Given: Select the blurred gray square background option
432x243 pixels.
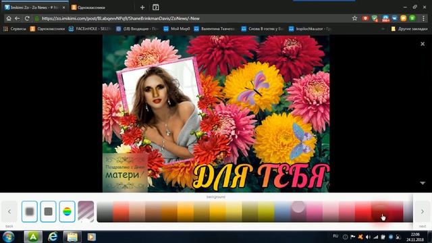Looking at the screenshot, I should click(x=30, y=211).
